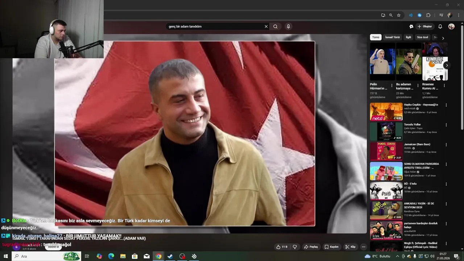Open options for ANKARALI YASİN video

tap(446, 204)
